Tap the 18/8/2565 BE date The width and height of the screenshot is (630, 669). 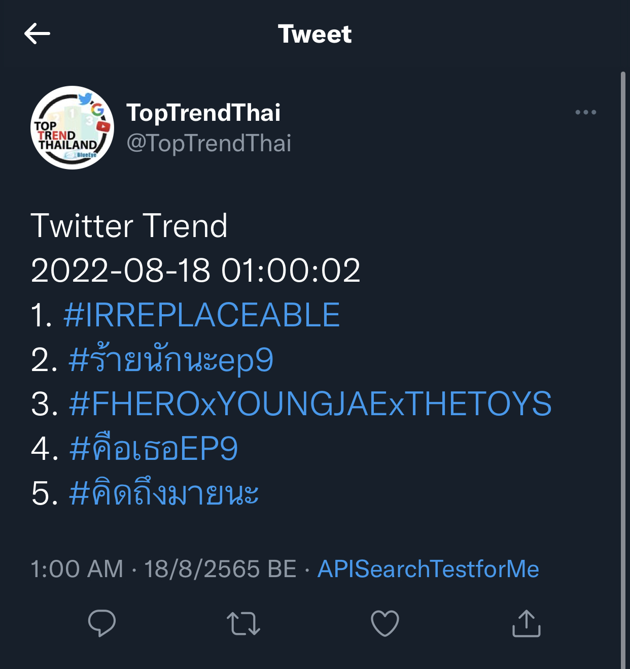point(220,569)
